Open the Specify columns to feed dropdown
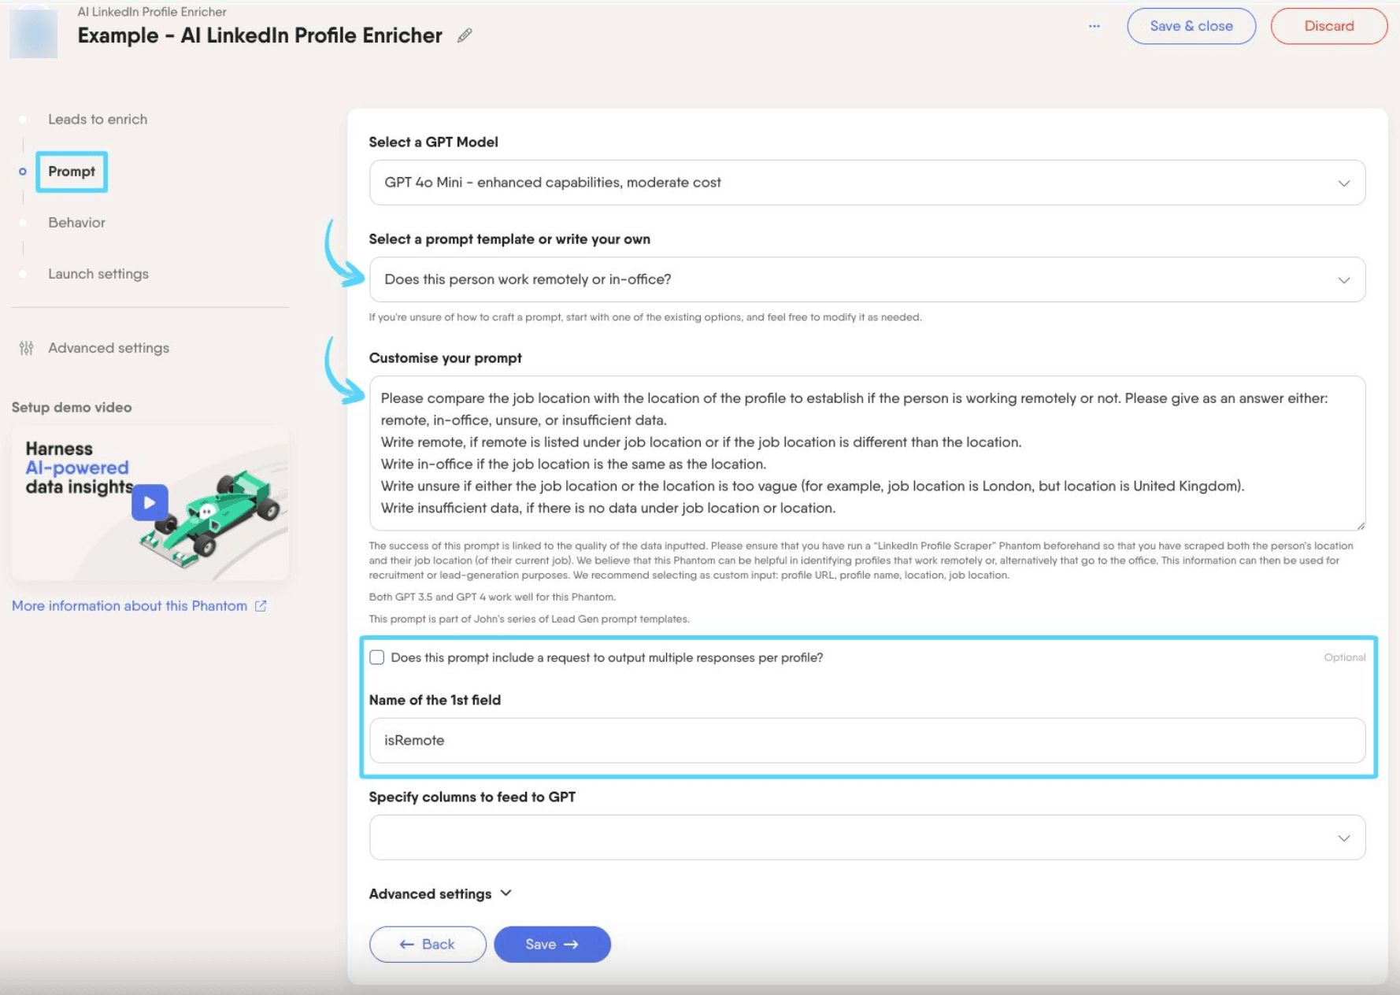The image size is (1400, 995). click(x=867, y=838)
